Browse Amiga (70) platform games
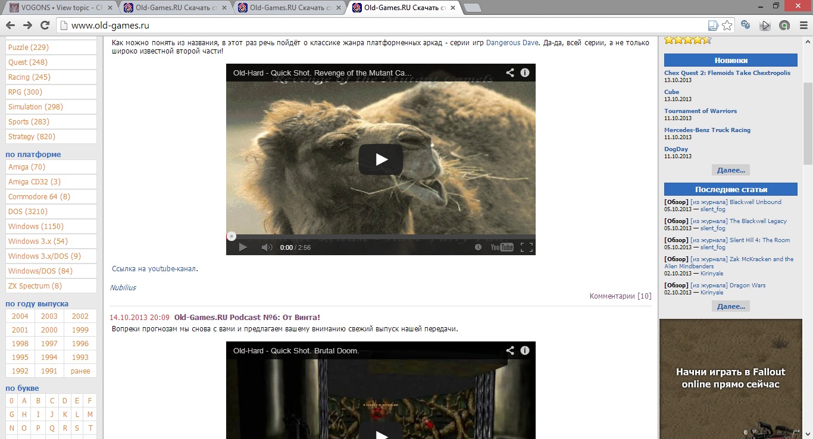 click(51, 167)
